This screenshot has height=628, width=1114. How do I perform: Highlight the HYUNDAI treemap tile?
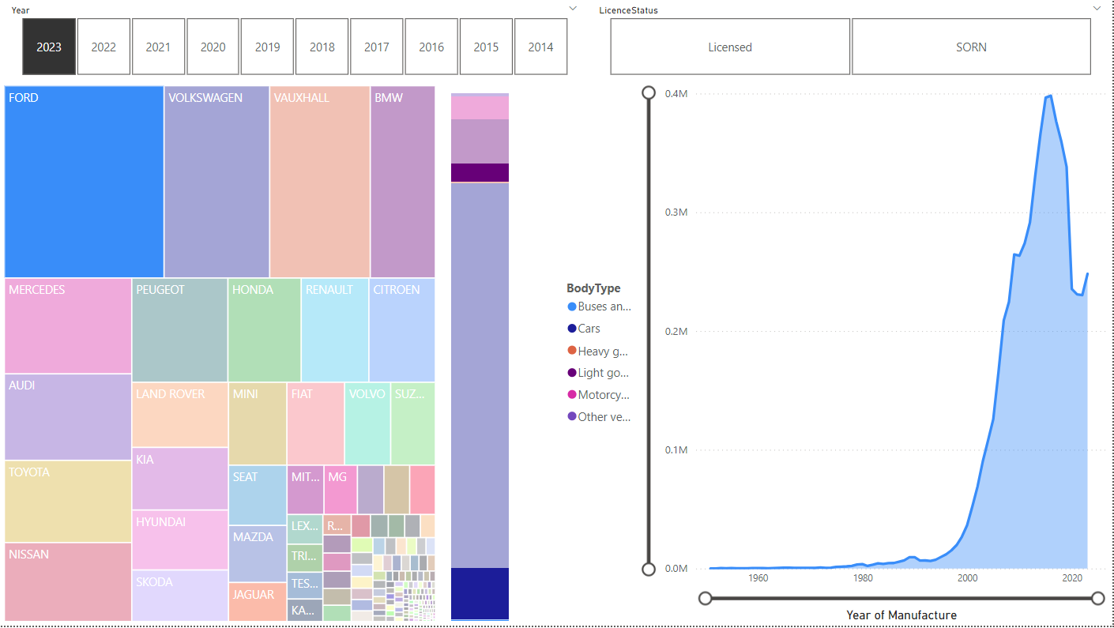[180, 540]
